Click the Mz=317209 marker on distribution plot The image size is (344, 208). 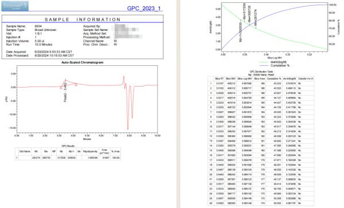pos(244,11)
